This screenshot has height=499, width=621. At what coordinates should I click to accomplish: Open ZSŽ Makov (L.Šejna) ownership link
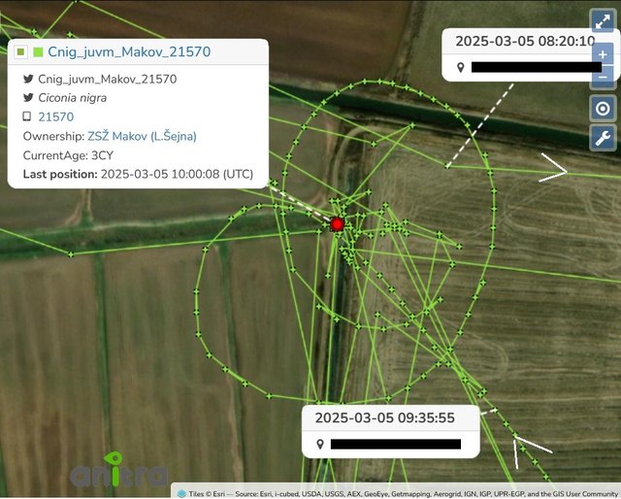tap(142, 136)
